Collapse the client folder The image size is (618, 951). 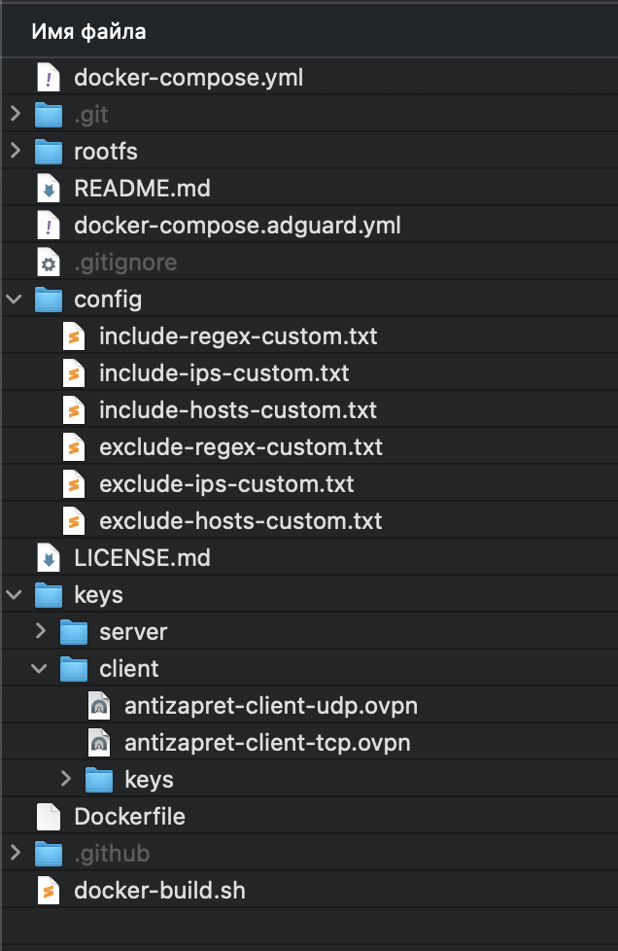[x=40, y=669]
